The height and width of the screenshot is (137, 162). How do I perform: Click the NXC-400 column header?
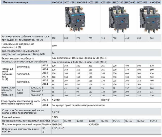pos(130,3)
